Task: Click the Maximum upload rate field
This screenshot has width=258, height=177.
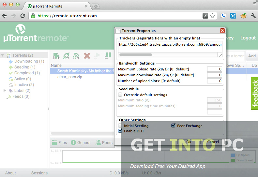Action: pyautogui.click(x=214, y=69)
